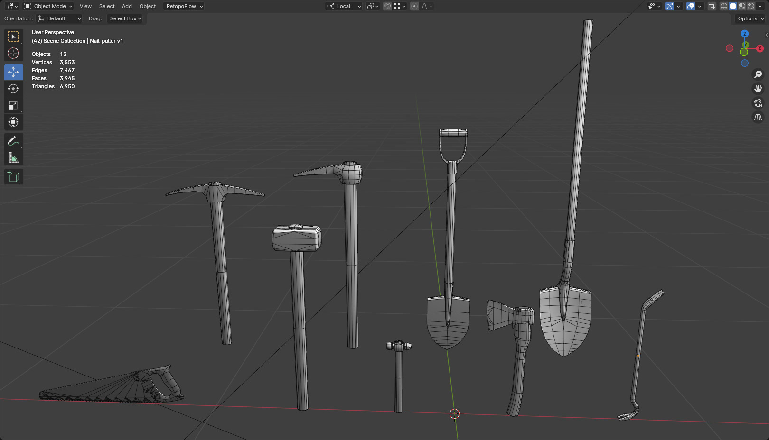Open the Select menu
Screen dimensions: 769x440
(107, 6)
